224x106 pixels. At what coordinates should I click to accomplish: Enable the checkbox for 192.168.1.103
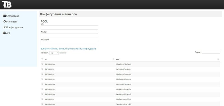click(42, 79)
